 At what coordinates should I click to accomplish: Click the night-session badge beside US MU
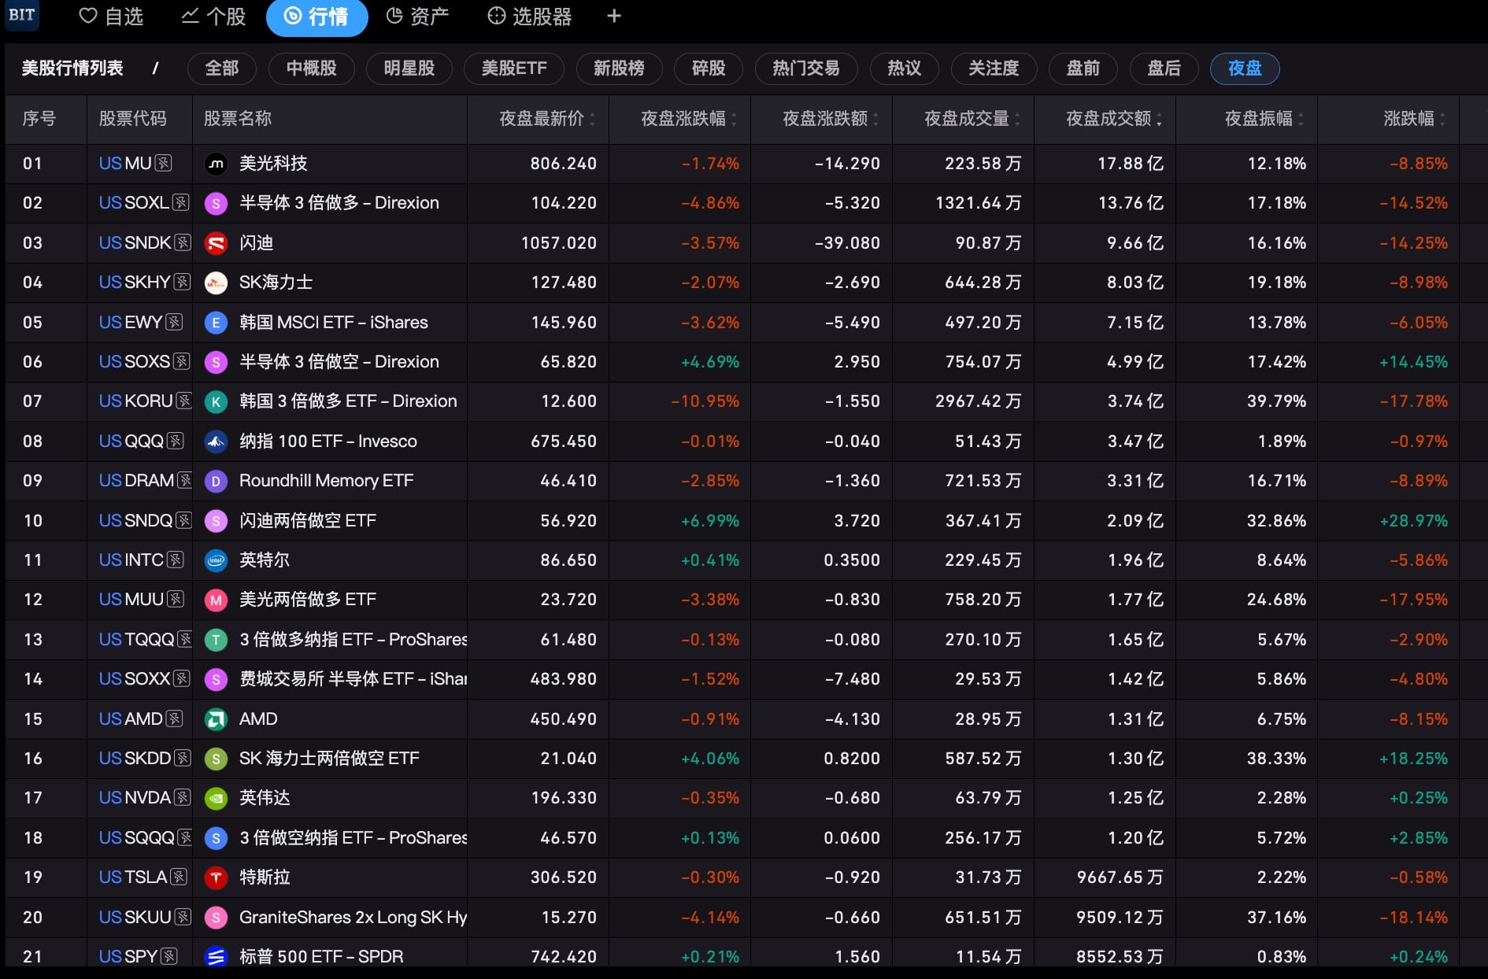pos(163,164)
